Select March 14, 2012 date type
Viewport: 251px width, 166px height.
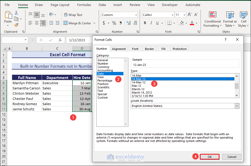(x=142, y=93)
